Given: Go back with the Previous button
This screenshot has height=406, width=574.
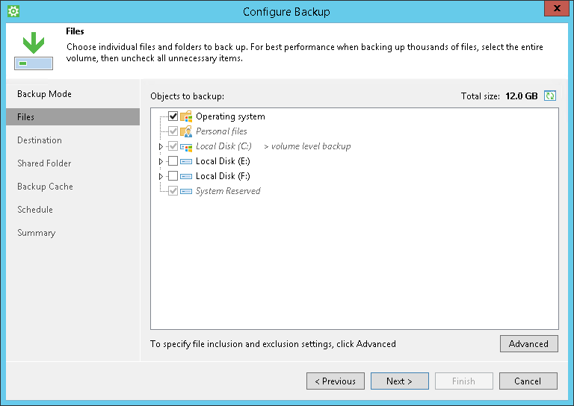Looking at the screenshot, I should pos(335,381).
